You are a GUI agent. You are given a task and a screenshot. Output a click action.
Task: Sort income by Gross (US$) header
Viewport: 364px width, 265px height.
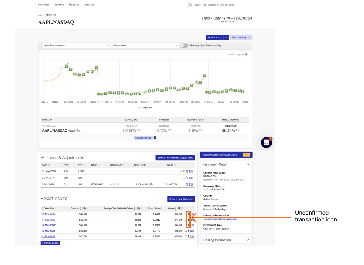[x=176, y=209]
